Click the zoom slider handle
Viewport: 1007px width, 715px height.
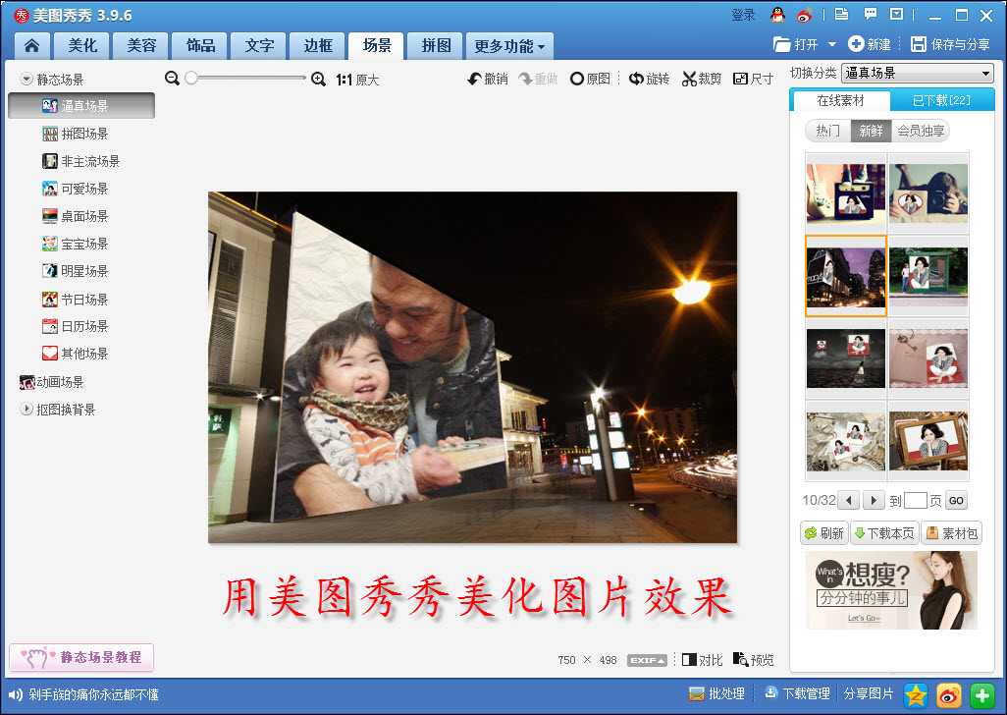(190, 78)
